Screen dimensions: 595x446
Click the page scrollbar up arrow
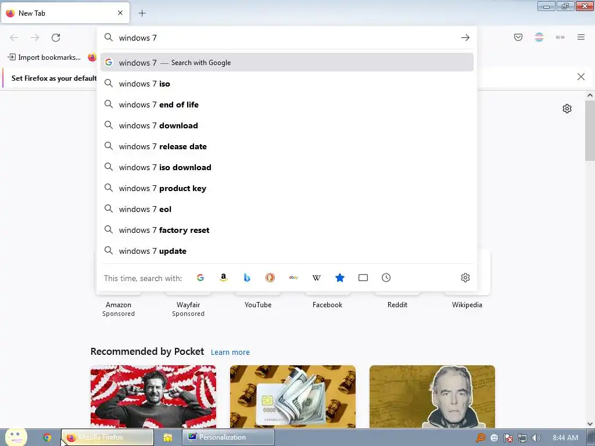pyautogui.click(x=590, y=95)
